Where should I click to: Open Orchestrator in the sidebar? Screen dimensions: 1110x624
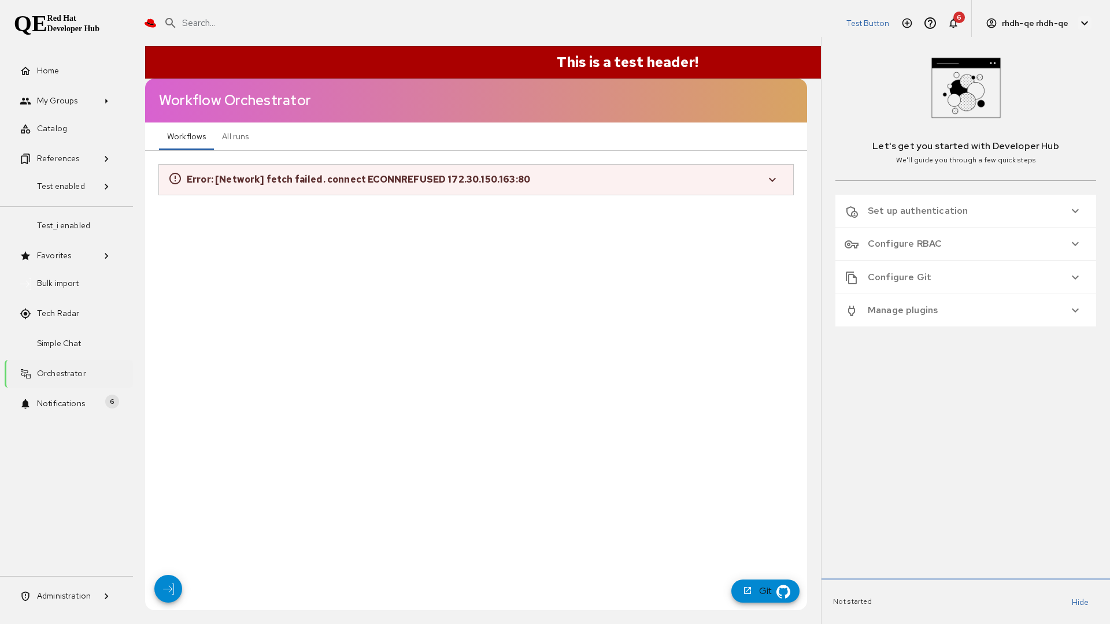(61, 374)
